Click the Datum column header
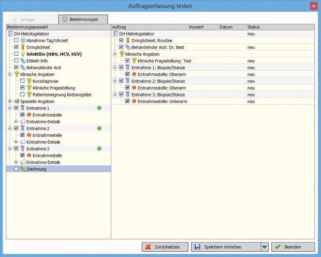The image size is (321, 257). coord(226,27)
